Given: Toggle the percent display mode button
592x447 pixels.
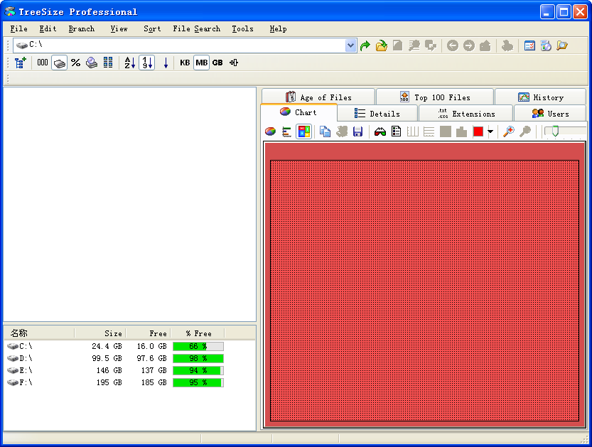Looking at the screenshot, I should [x=75, y=63].
